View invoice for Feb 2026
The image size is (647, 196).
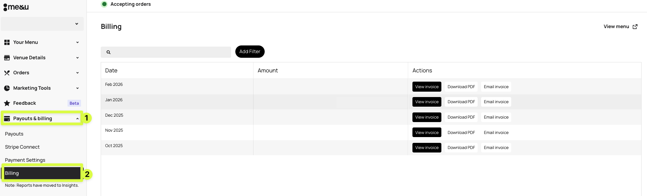(427, 87)
